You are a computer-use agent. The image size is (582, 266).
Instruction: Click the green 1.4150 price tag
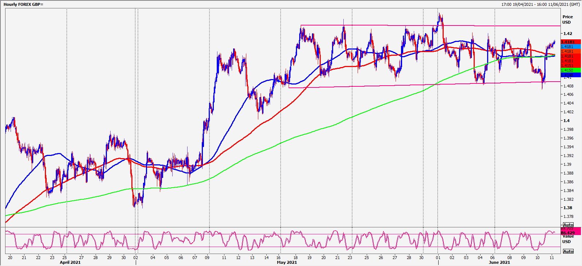pyautogui.click(x=570, y=70)
